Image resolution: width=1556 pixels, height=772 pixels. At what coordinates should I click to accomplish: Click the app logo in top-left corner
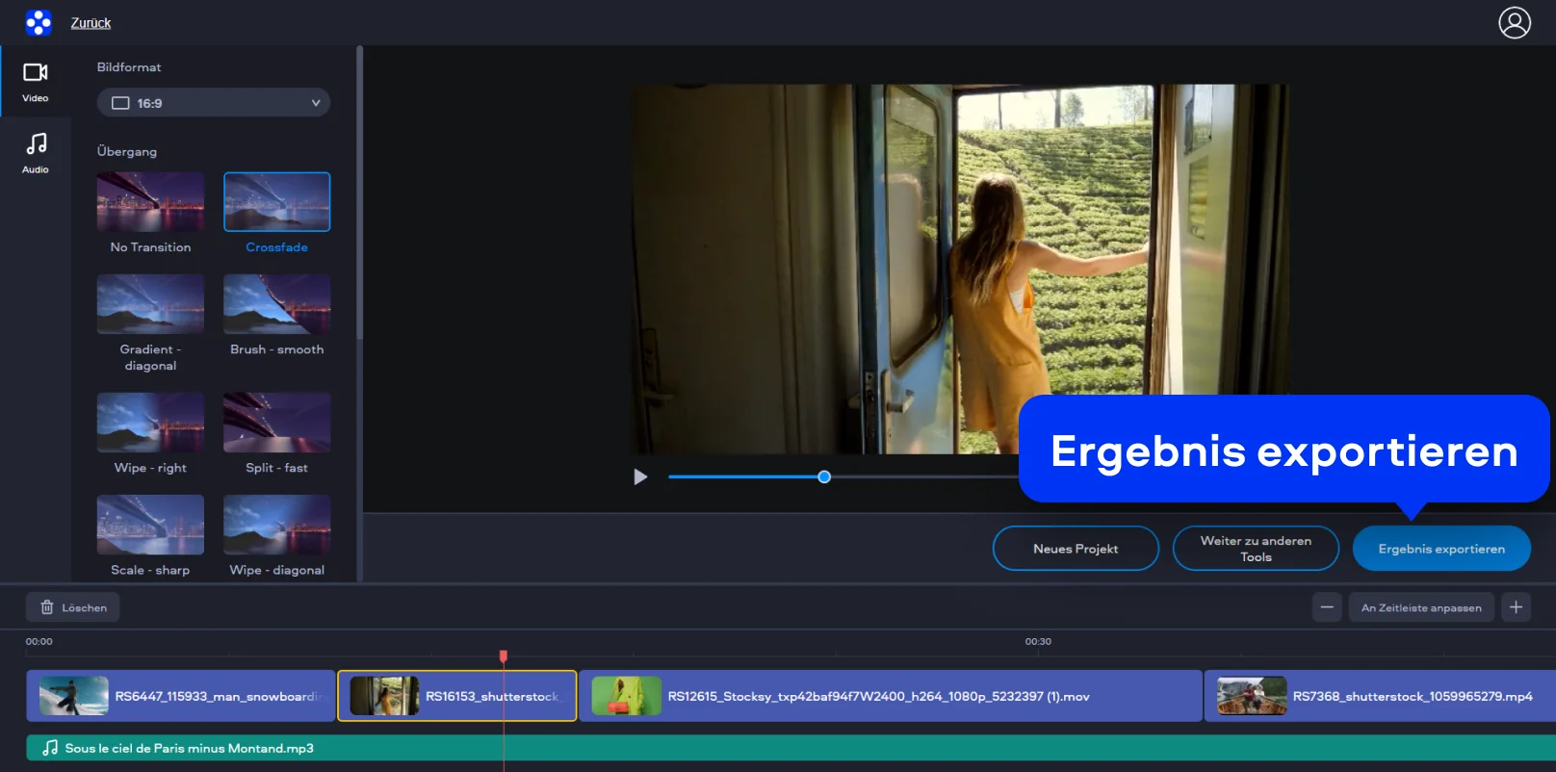point(39,22)
